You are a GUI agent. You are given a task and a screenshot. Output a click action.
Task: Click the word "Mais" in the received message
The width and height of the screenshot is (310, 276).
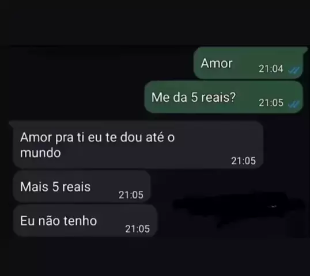pos(34,187)
